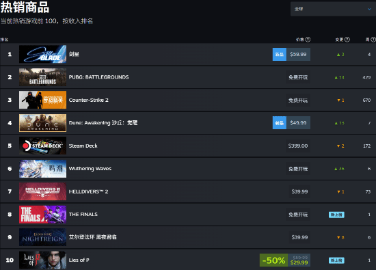Open the Lies of P title

79,260
